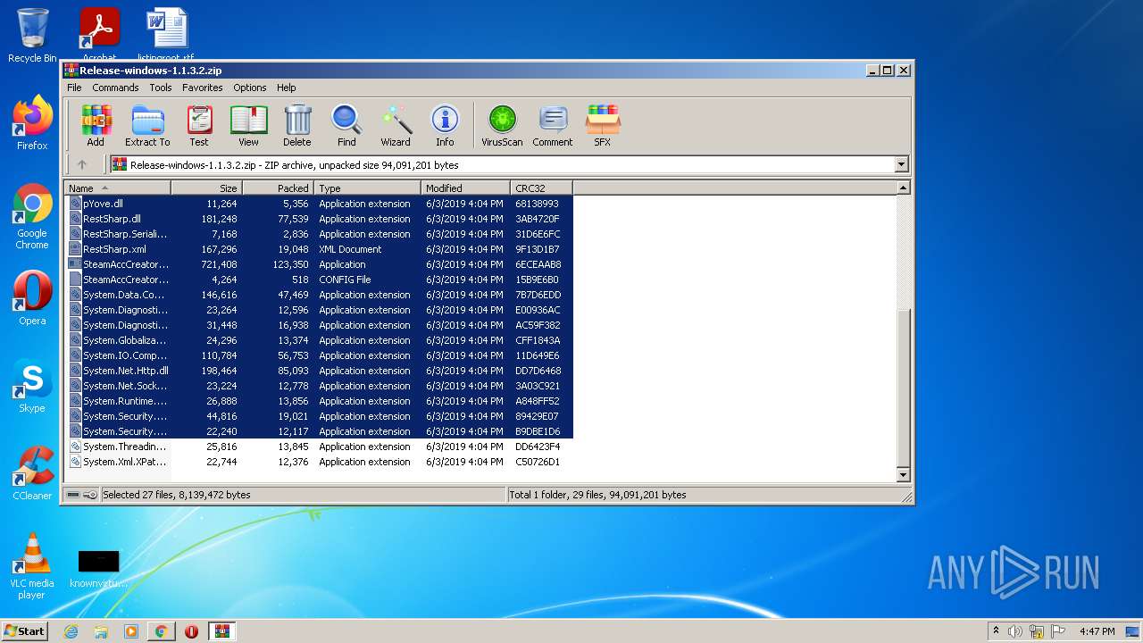This screenshot has height=643, width=1143.
Task: Expand the archive path dropdown
Action: [x=901, y=164]
